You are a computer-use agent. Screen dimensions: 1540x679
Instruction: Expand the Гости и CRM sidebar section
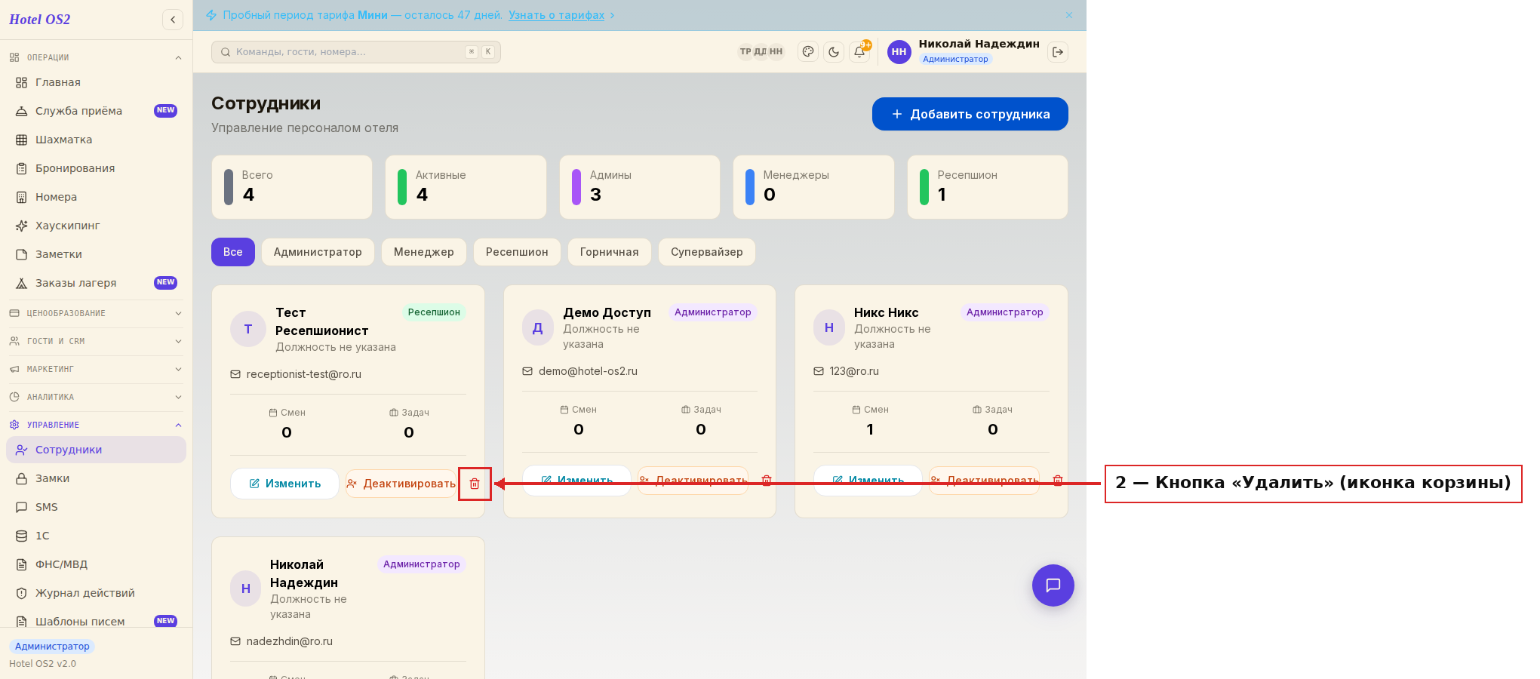tap(96, 341)
